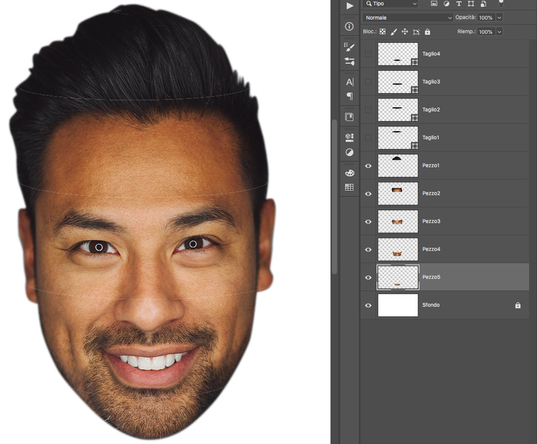Show the Taglio3 layer
Screen dimensions: 537x444
368,82
